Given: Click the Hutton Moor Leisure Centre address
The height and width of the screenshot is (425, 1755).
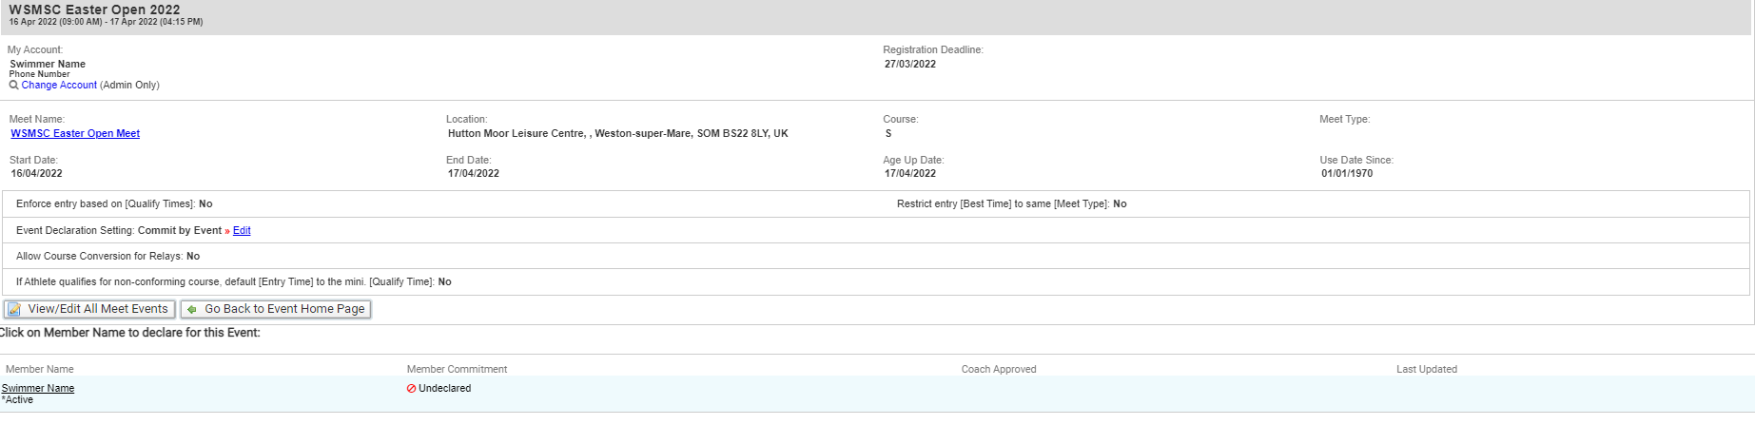Looking at the screenshot, I should coord(617,134).
